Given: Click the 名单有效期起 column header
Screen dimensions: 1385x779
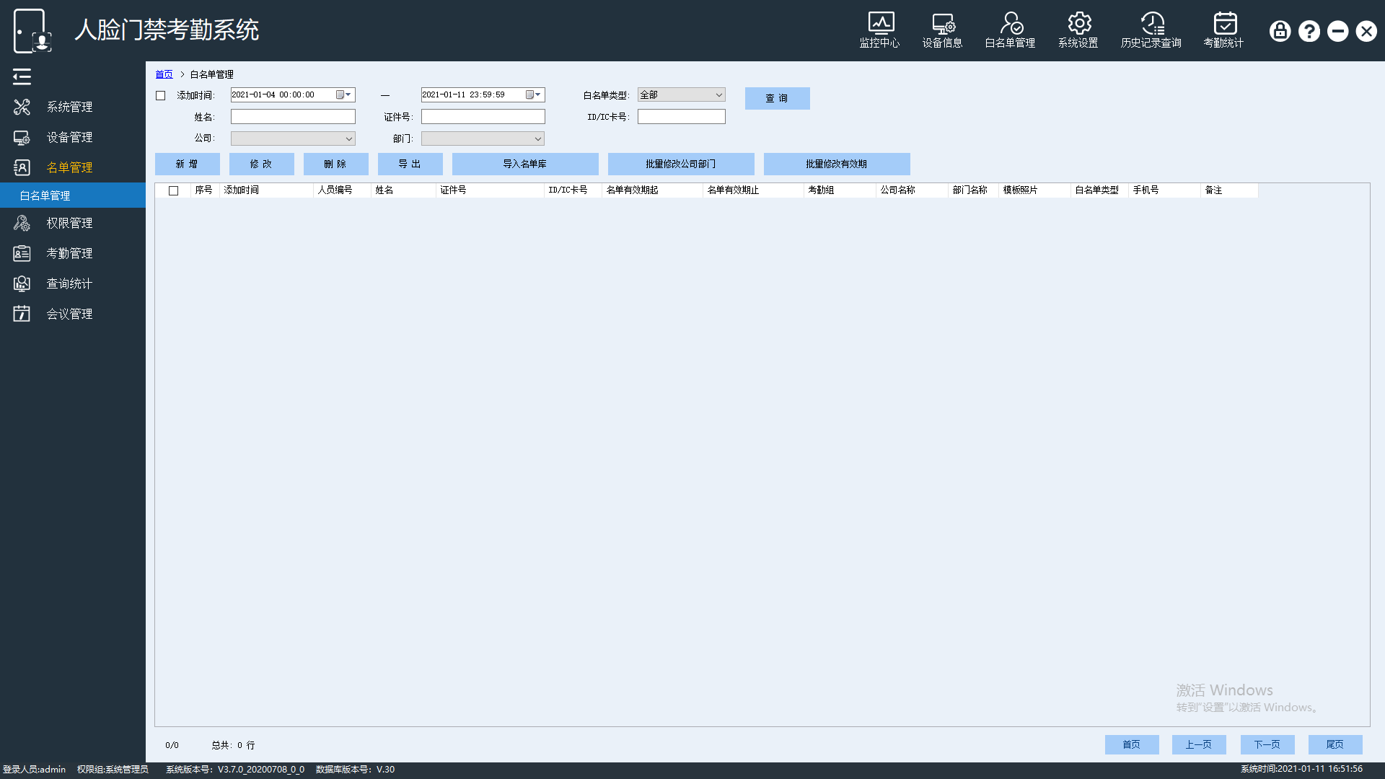Looking at the screenshot, I should click(x=652, y=190).
